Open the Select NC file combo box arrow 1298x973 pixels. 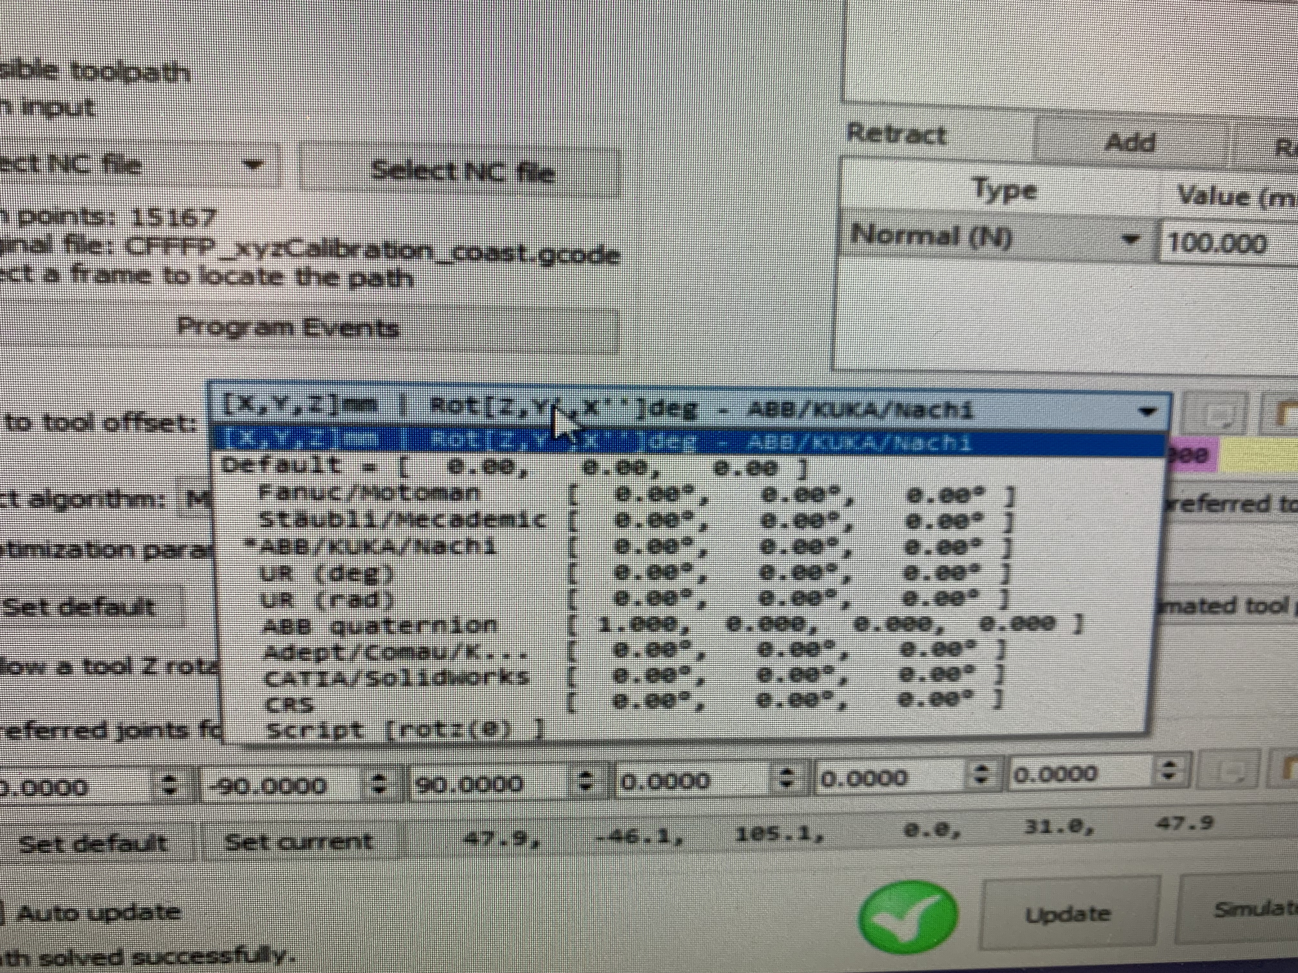click(x=253, y=165)
